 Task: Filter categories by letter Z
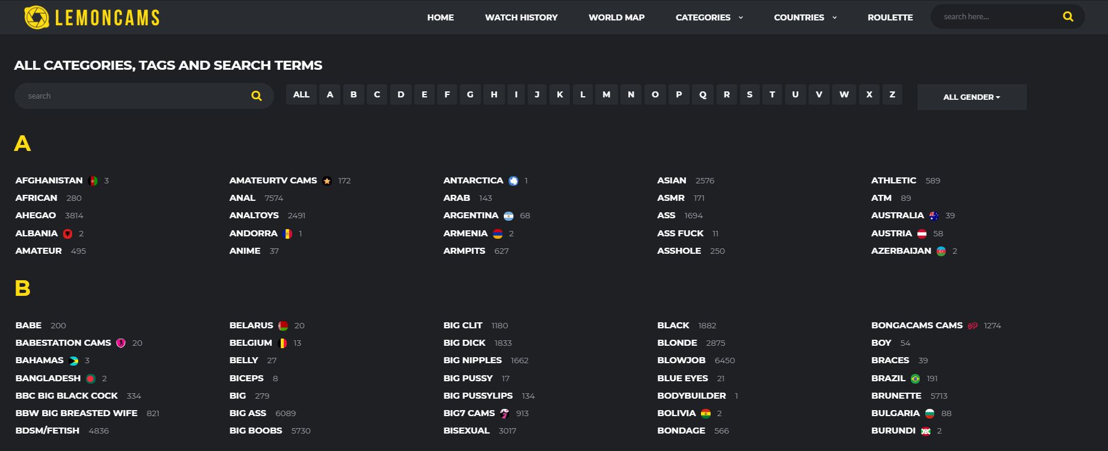(x=892, y=94)
